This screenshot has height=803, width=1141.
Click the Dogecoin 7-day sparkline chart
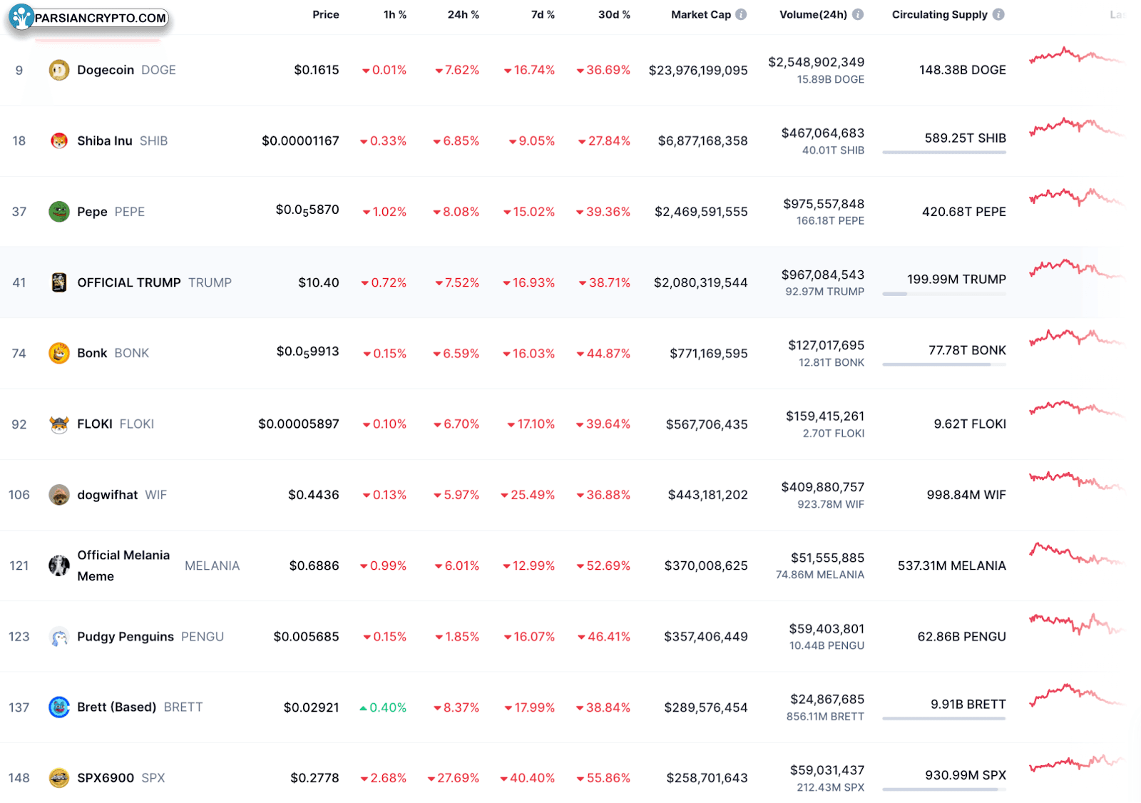[x=1075, y=56]
